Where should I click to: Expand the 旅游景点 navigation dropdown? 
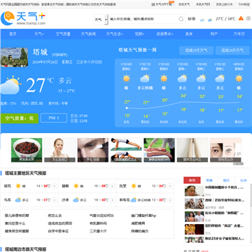[x=164, y=34]
